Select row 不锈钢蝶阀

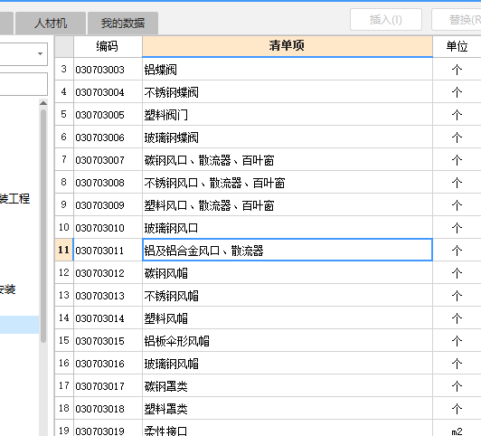pyautogui.click(x=288, y=92)
